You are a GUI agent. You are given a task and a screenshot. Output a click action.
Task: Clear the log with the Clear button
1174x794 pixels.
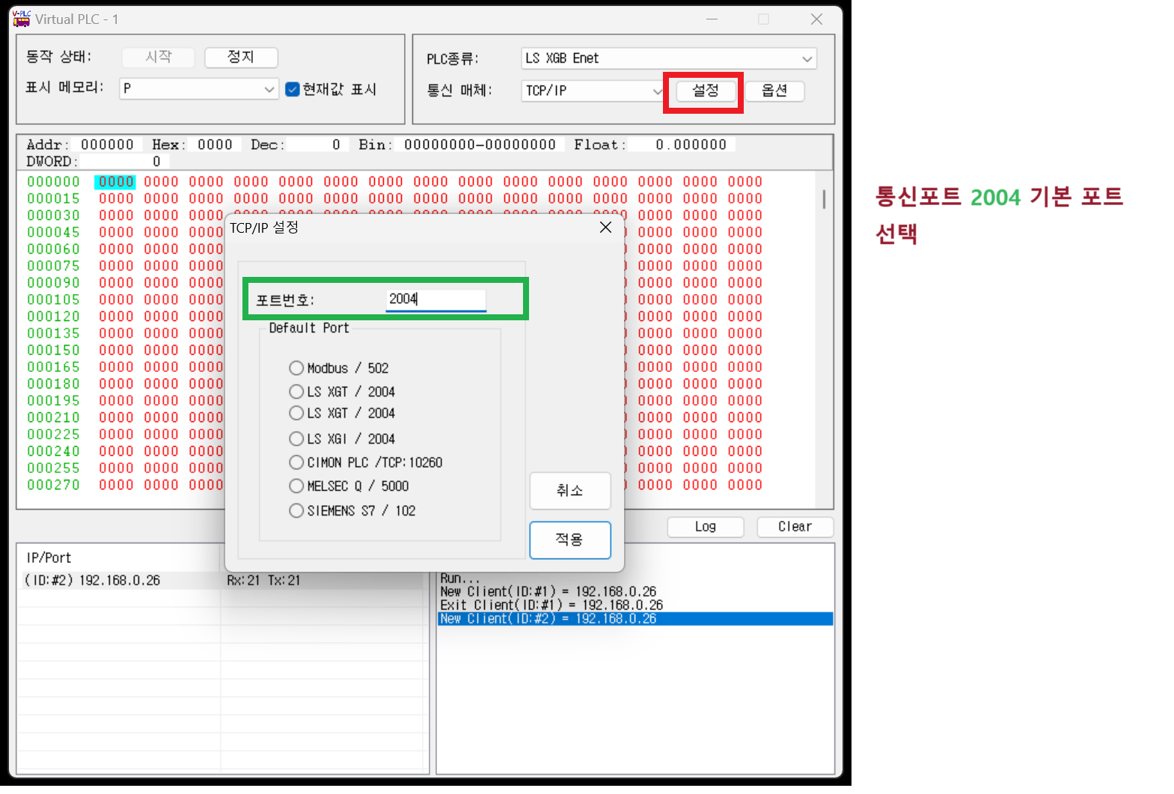pos(795,527)
